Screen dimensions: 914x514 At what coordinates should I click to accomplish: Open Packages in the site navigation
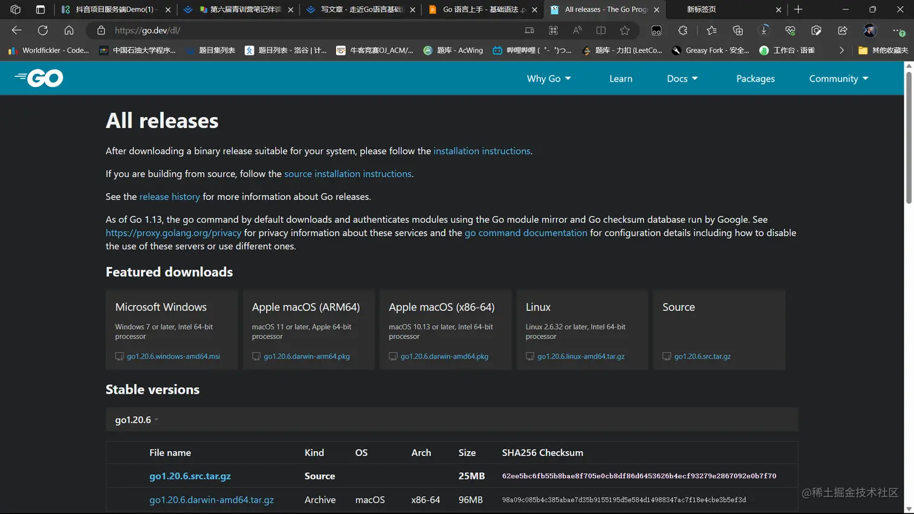[x=755, y=79]
